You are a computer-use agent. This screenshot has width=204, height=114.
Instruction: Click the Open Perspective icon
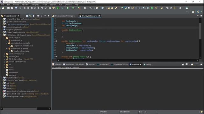(x=193, y=12)
